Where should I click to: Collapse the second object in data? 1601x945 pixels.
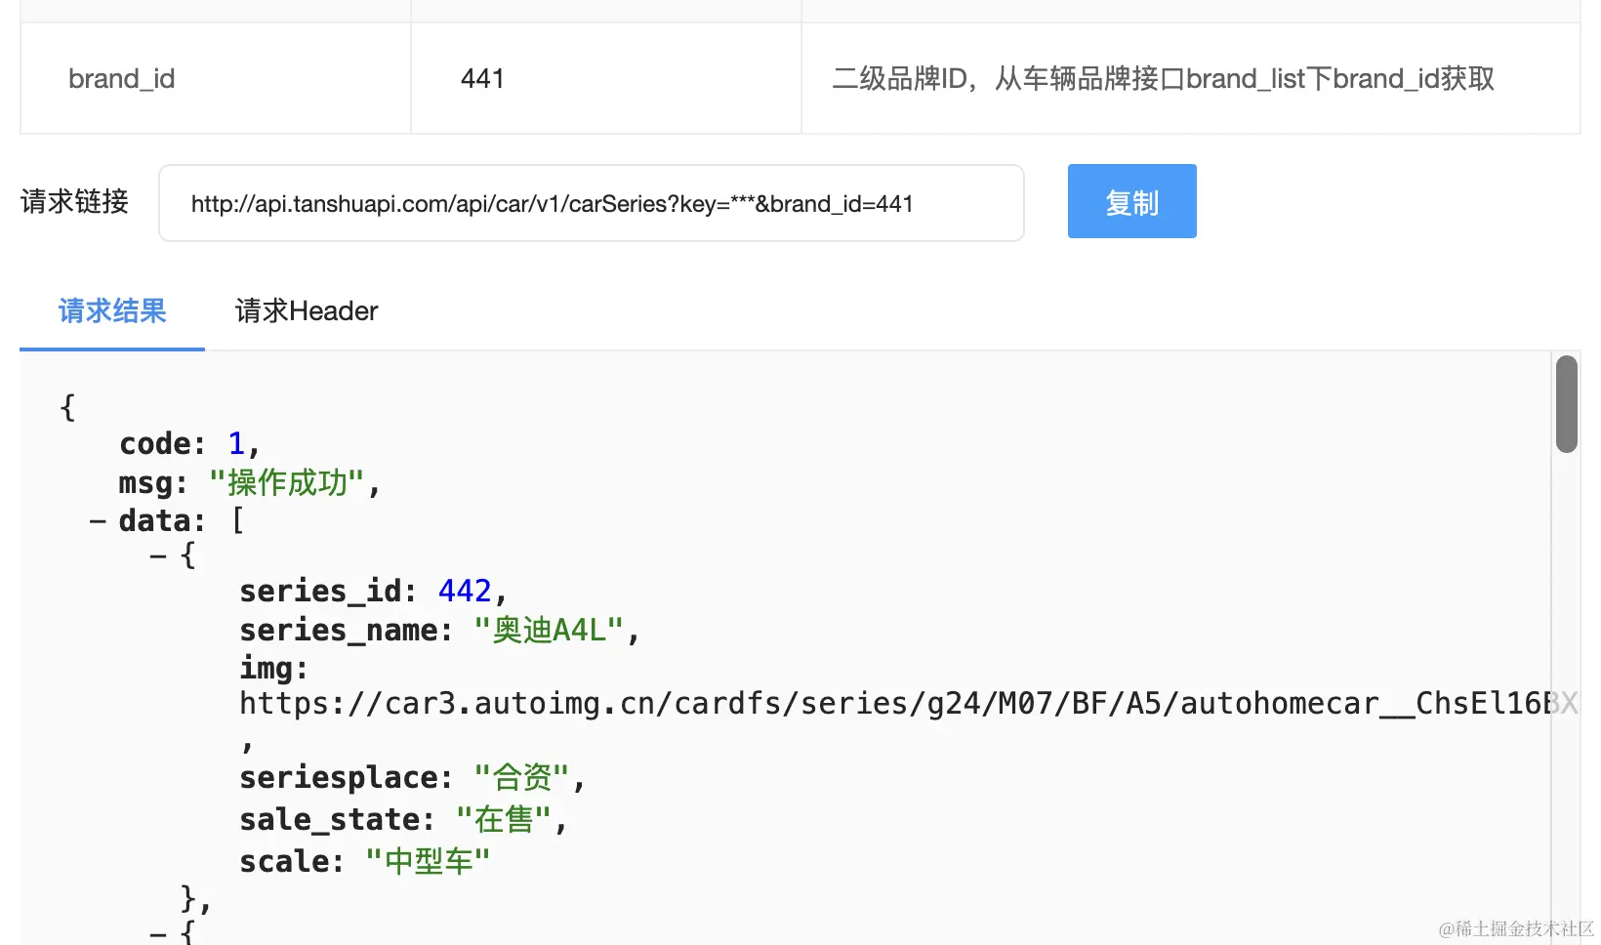click(x=158, y=933)
